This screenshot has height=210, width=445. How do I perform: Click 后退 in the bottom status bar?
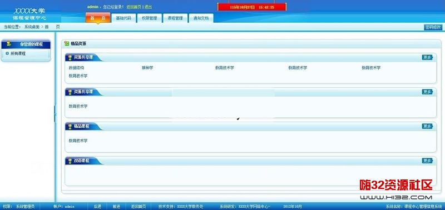97,207
